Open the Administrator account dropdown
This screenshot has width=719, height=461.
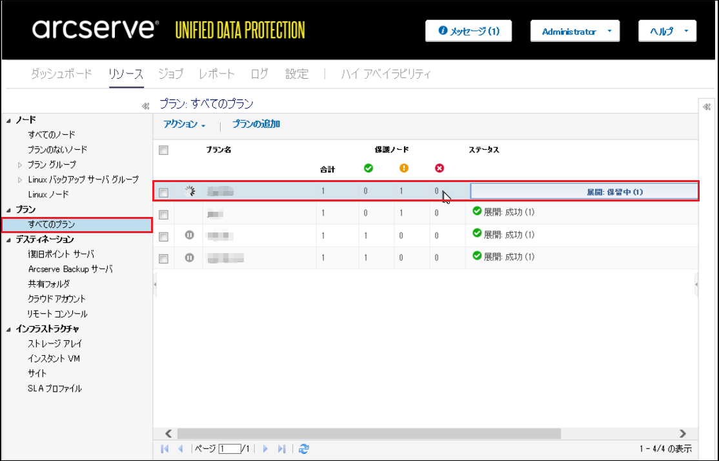point(575,31)
